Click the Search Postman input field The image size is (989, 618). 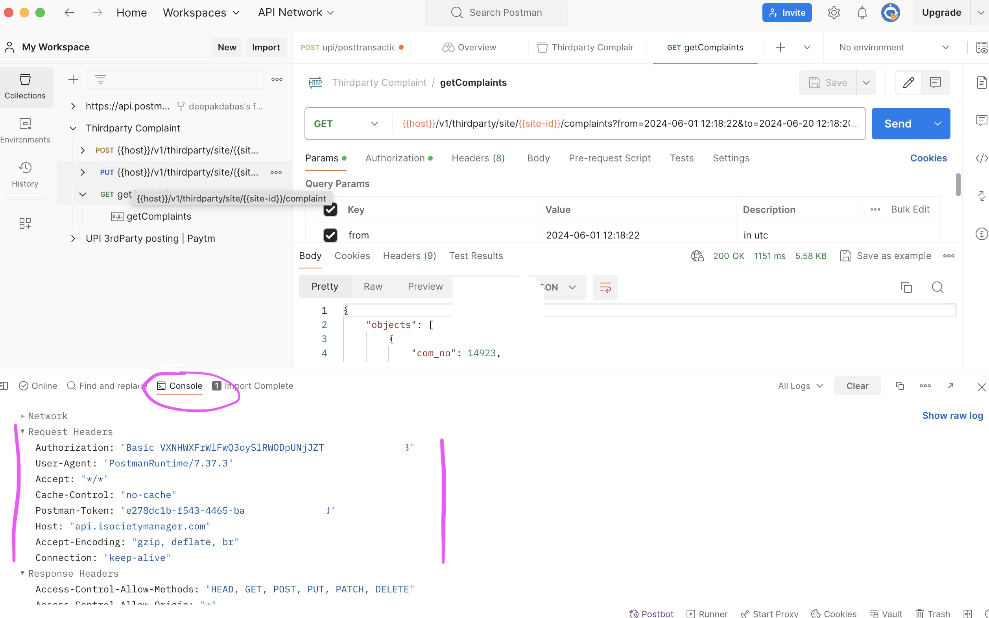point(496,13)
